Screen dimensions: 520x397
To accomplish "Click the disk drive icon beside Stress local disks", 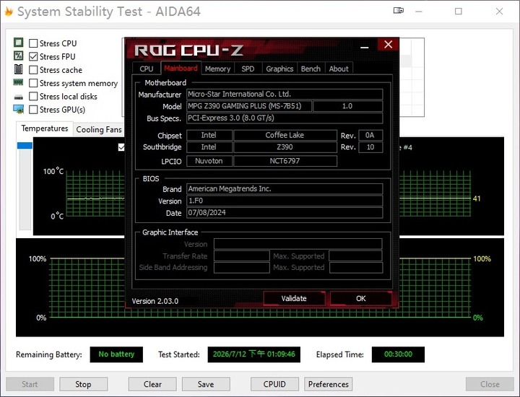I will point(19,97).
